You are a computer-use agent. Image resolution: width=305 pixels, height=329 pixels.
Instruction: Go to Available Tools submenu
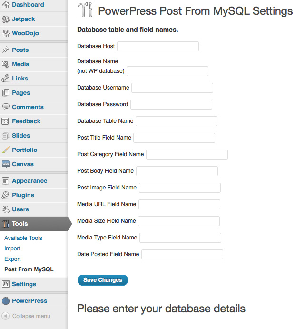(23, 238)
